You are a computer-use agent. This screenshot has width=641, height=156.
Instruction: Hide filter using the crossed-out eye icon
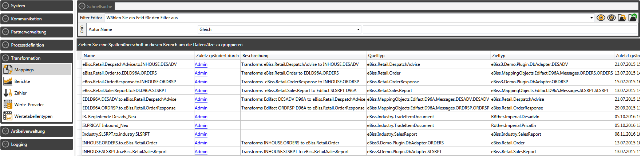(611, 17)
